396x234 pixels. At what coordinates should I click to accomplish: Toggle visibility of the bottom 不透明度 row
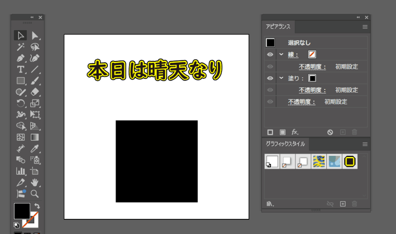[270, 102]
